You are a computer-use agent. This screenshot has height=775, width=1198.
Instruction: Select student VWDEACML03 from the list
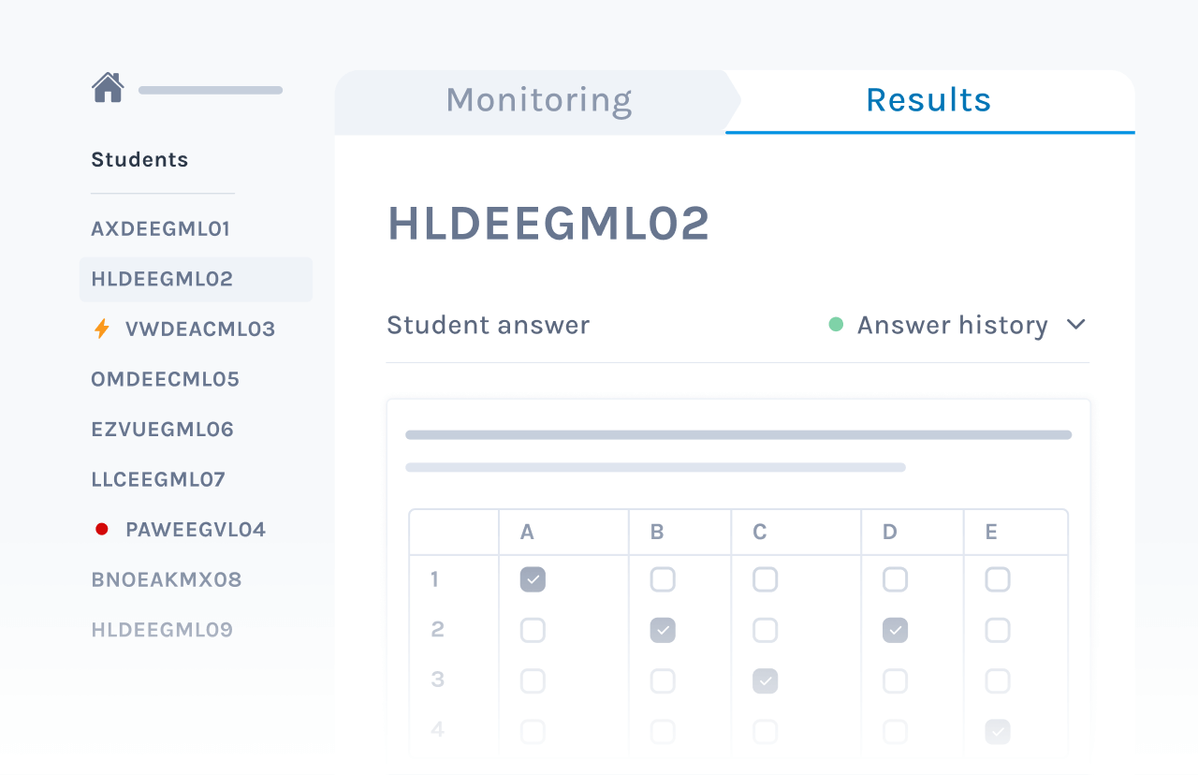coord(199,329)
